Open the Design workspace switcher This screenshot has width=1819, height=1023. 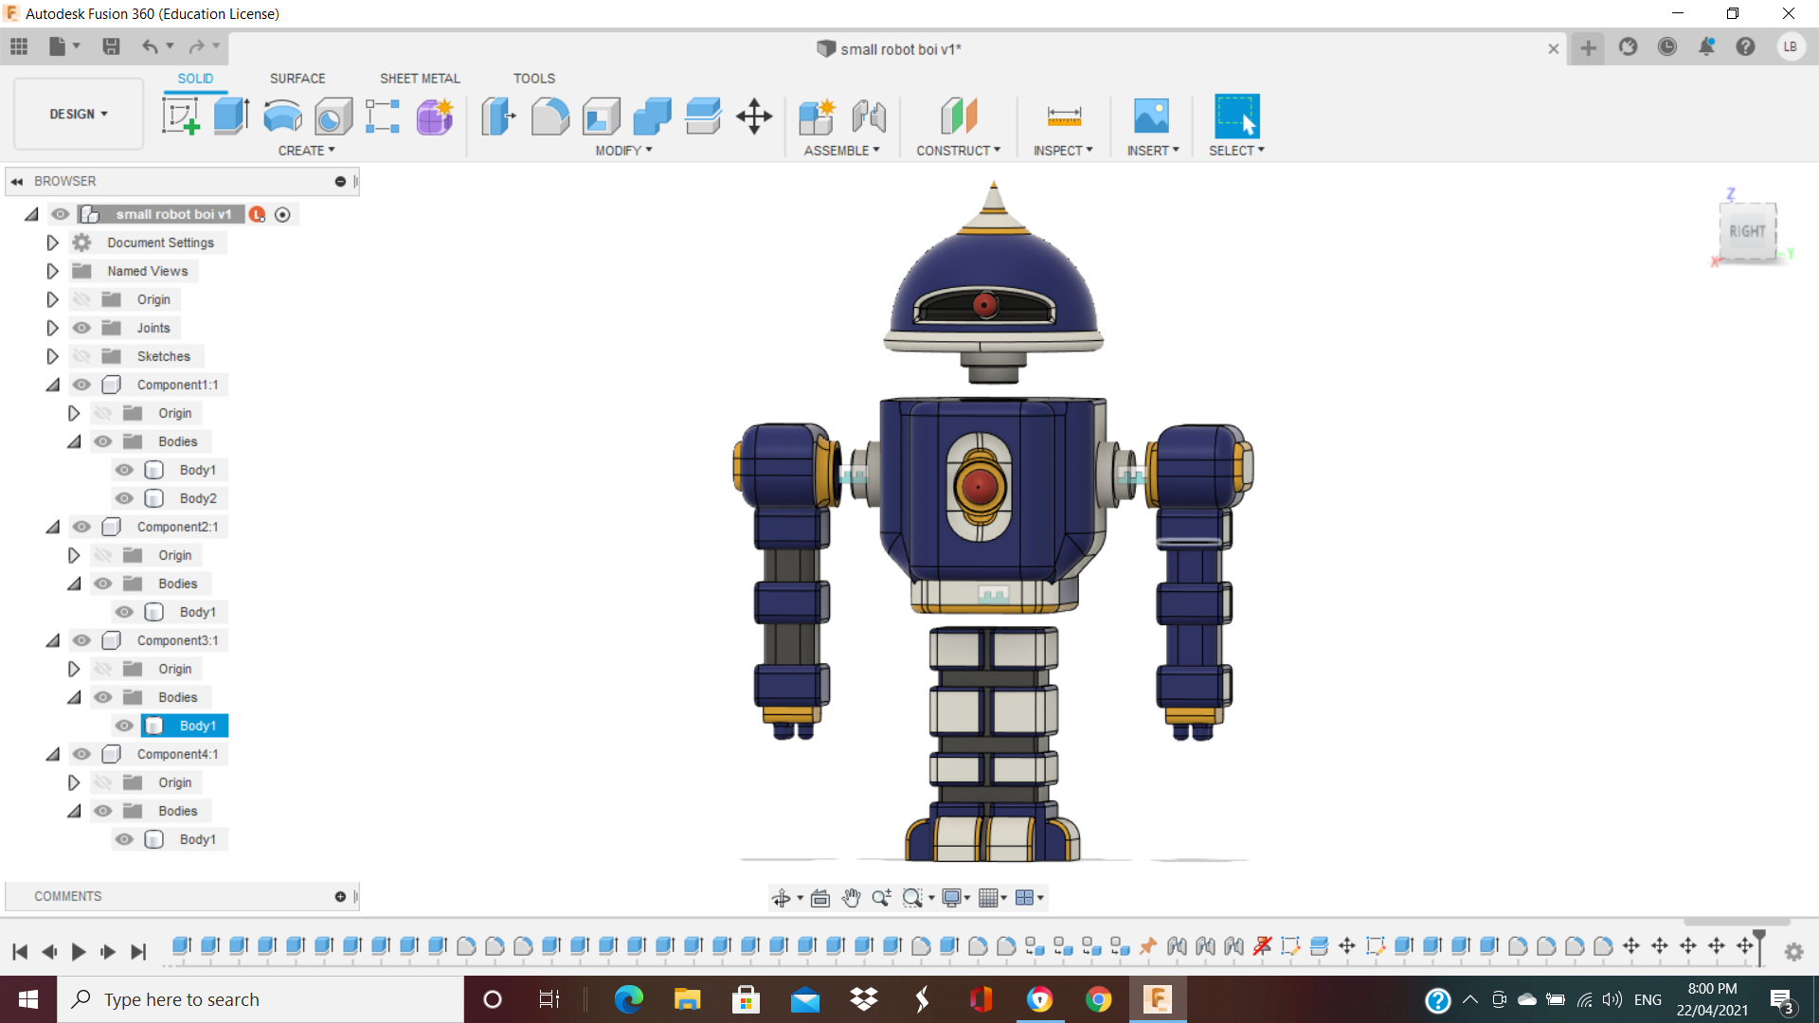(x=78, y=114)
